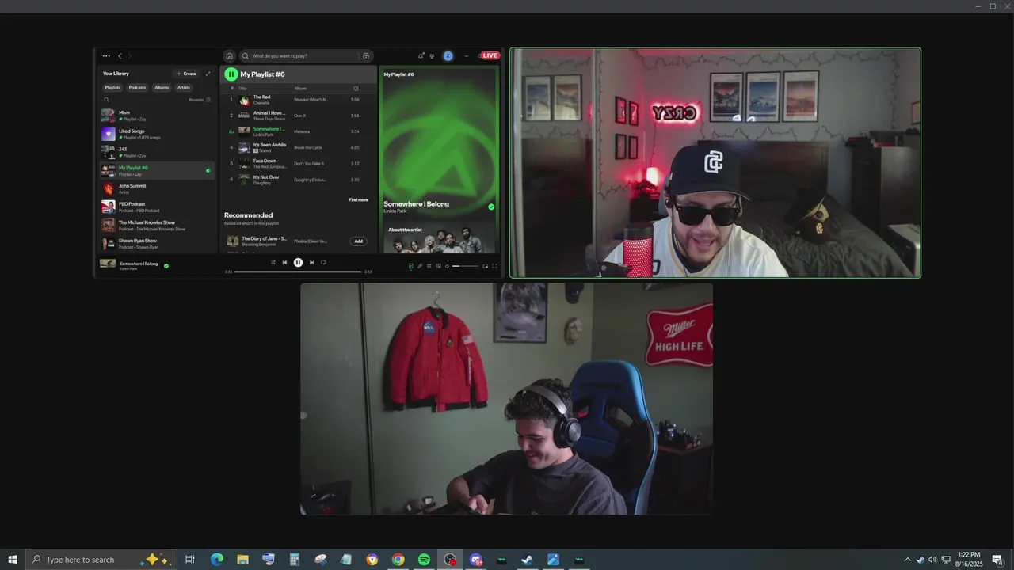Click the Spotify search input field
1014x570 pixels.
[305, 56]
